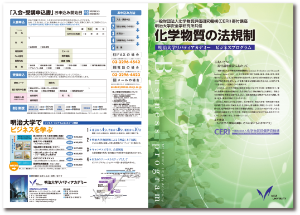Select the 割引制度 blue section label
The width and height of the screenshot is (300, 215).
[18, 108]
